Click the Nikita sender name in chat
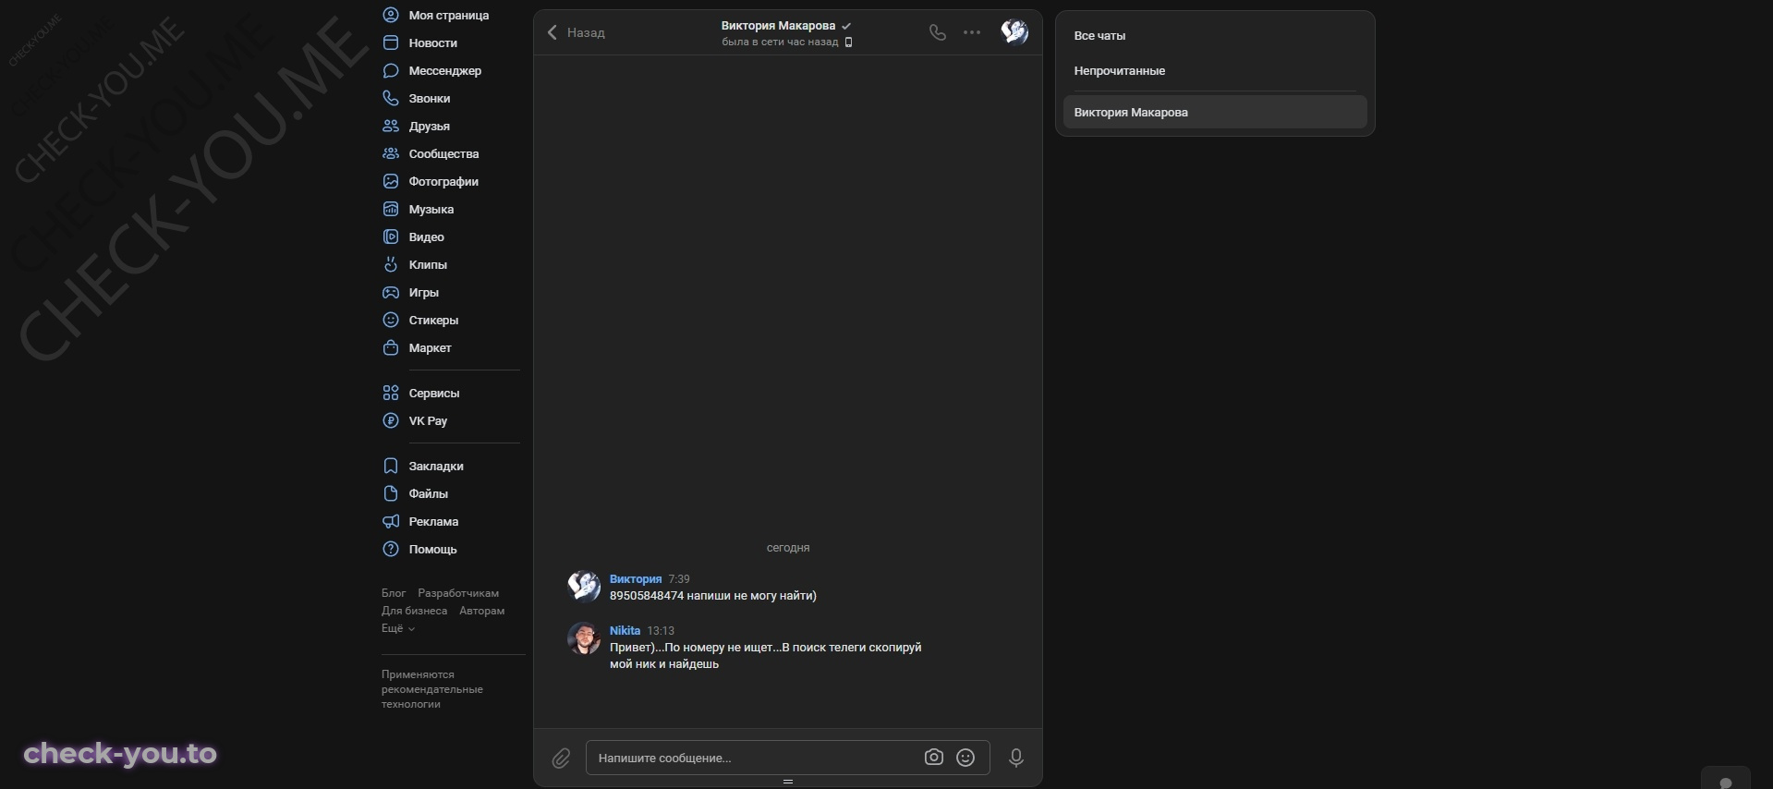Screen dimensions: 1773x789 coord(625,631)
